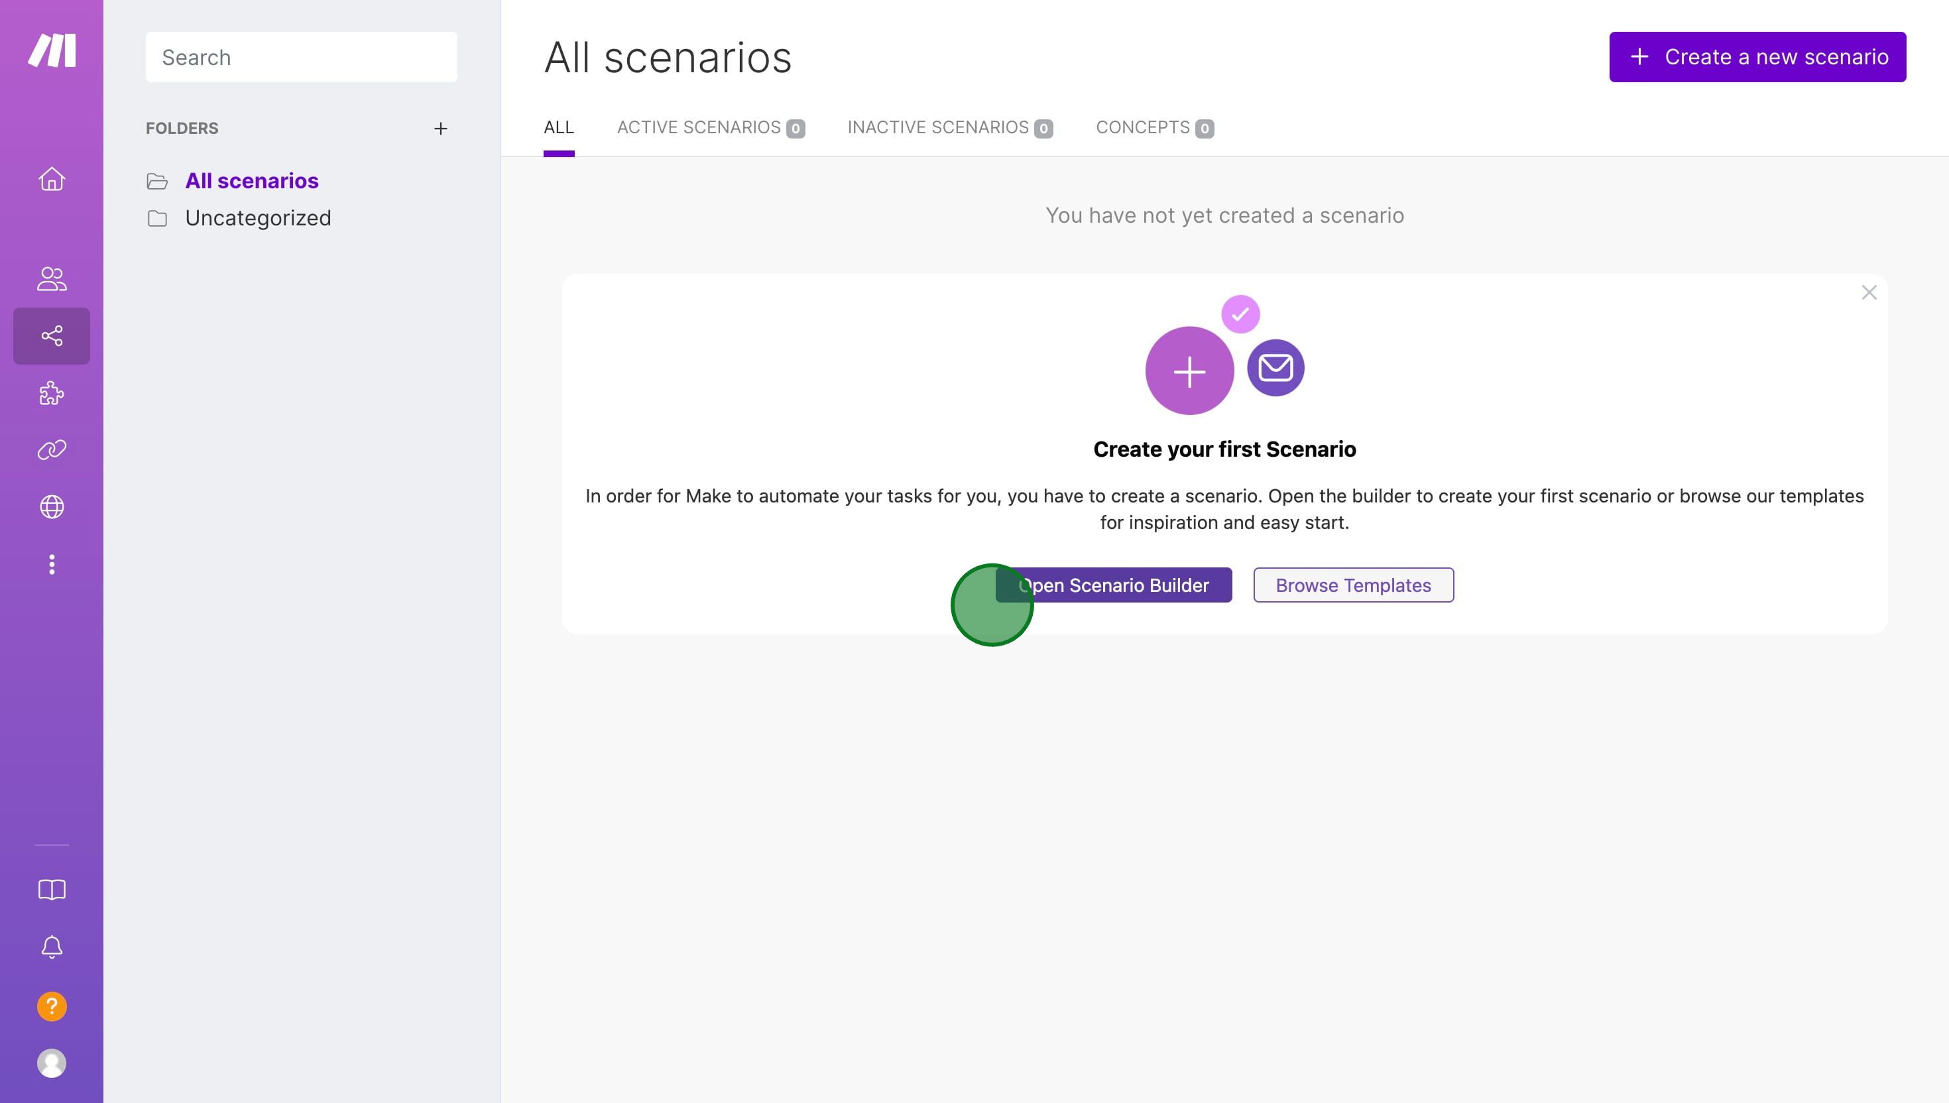Open the Connections link icon
The width and height of the screenshot is (1949, 1103).
(52, 450)
